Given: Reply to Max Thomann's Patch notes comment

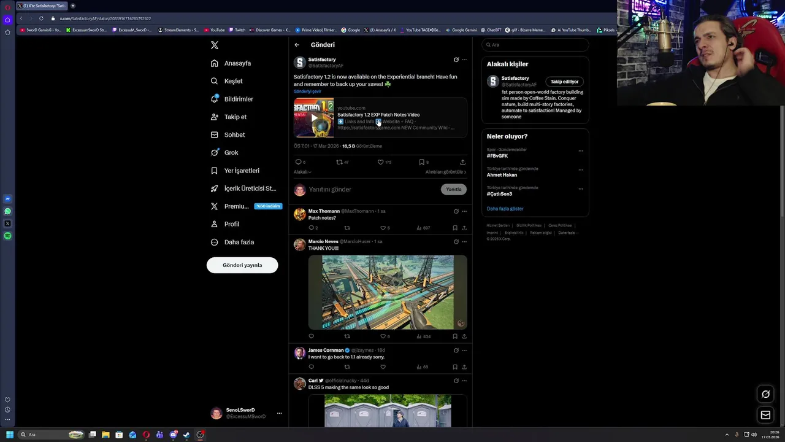Looking at the screenshot, I should 311,228.
